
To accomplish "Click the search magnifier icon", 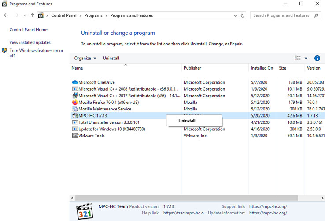I will [x=316, y=15].
